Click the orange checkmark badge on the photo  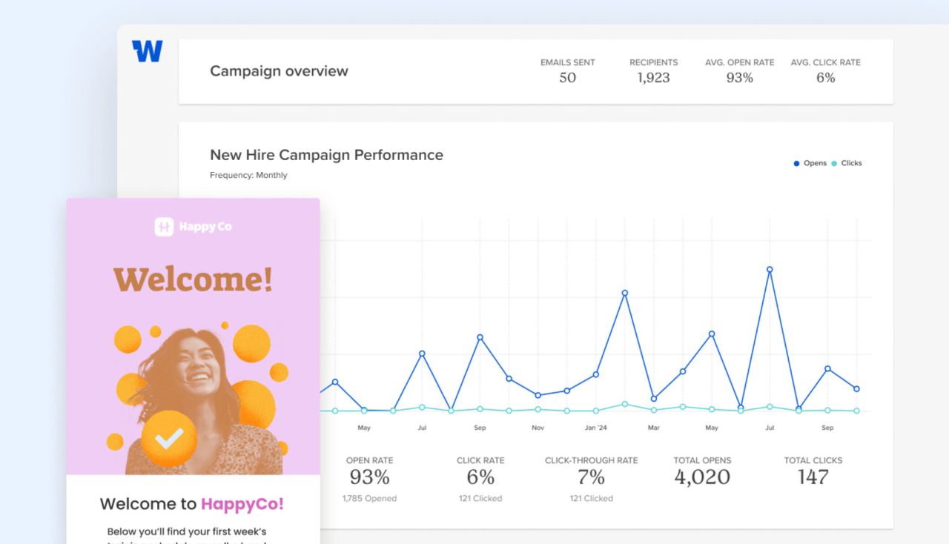click(169, 439)
